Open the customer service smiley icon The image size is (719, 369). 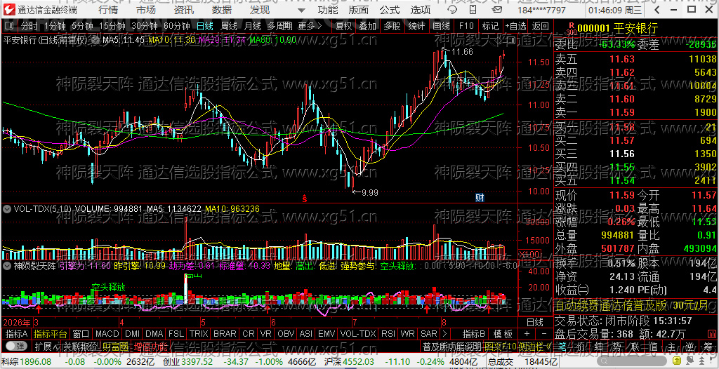(453, 10)
